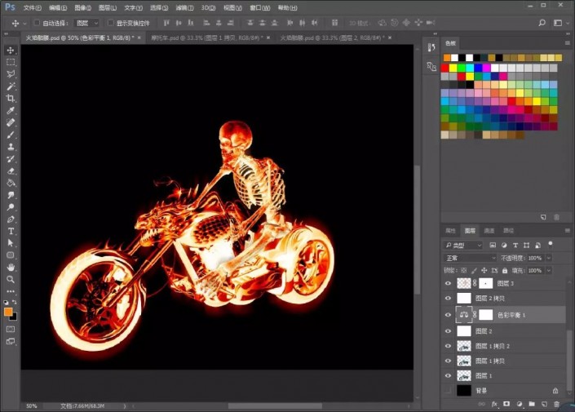575x412 pixels.
Task: Select the Eyedropper tool
Action: 11,110
